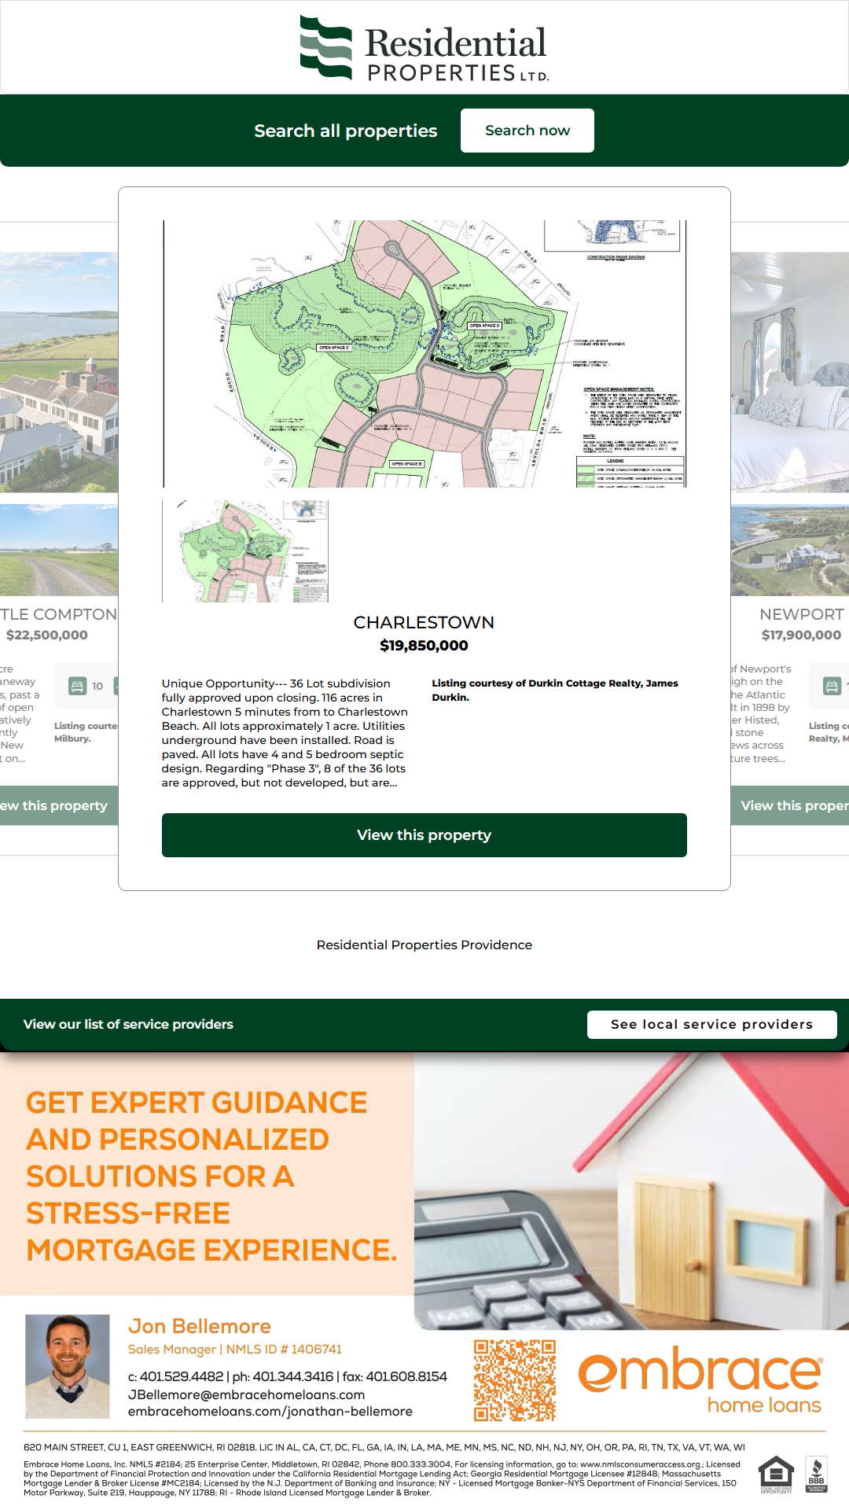Click View this property for Charlestown
The image size is (849, 1510).
424,835
